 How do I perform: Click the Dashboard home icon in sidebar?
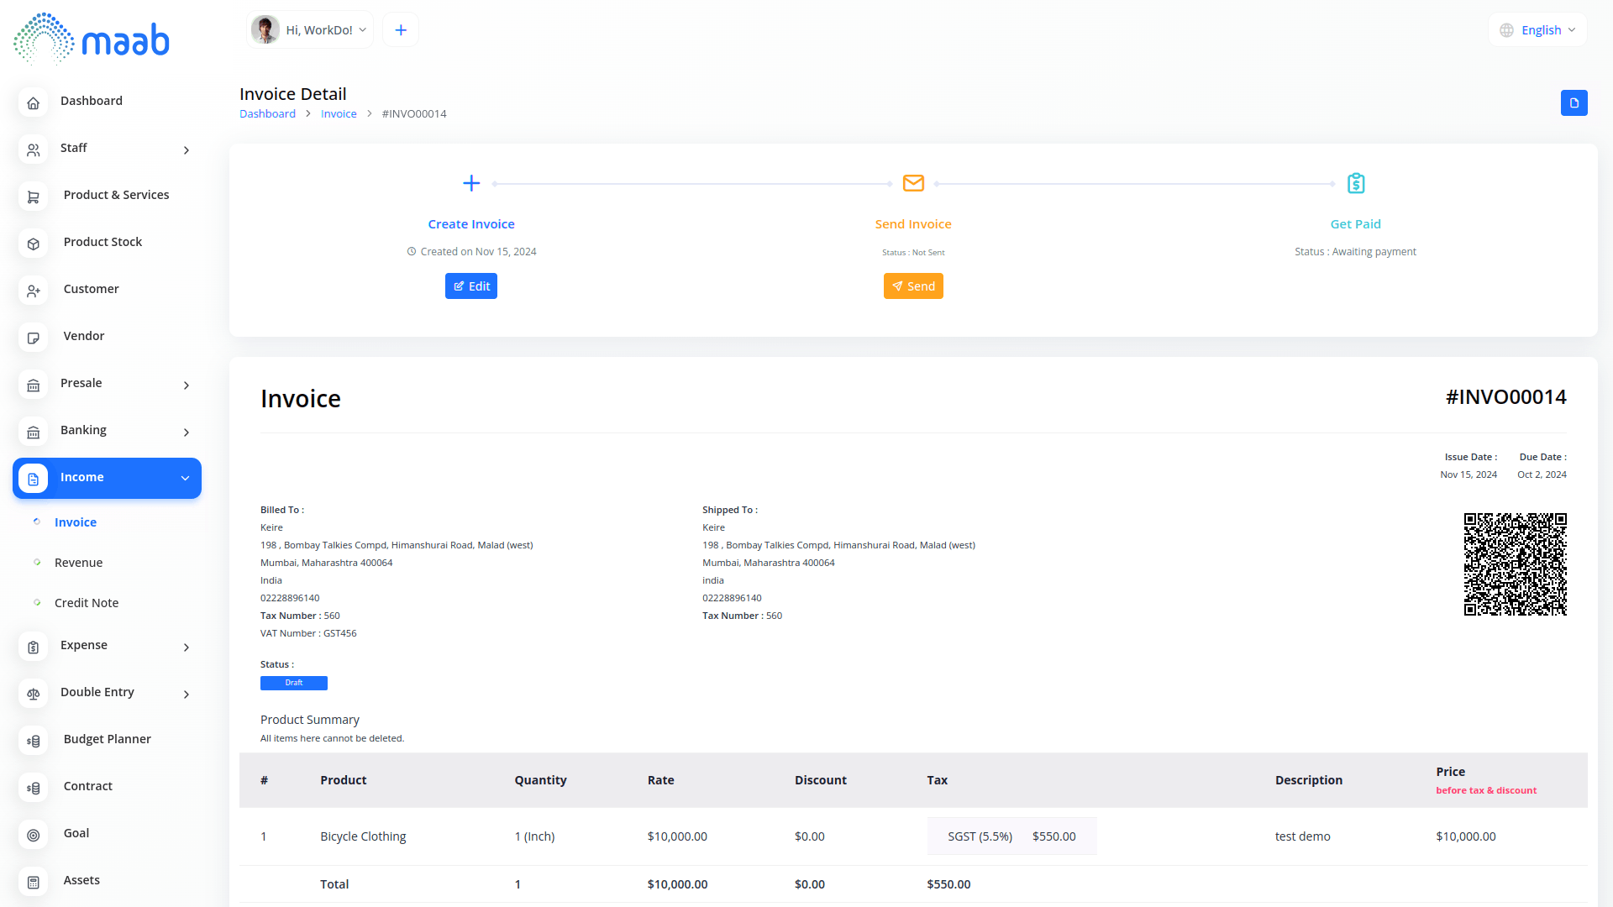pos(33,102)
